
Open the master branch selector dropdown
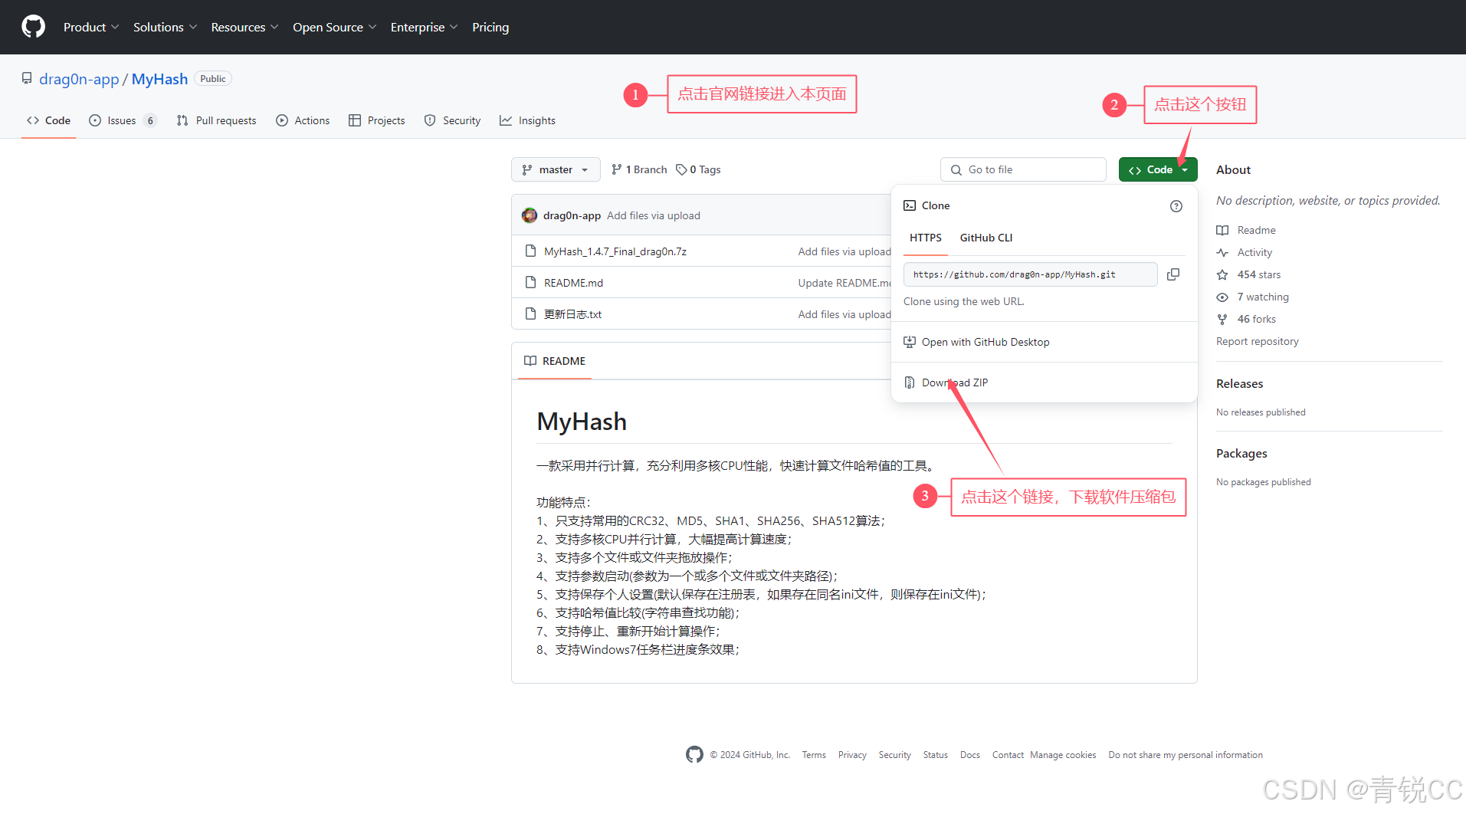point(556,169)
